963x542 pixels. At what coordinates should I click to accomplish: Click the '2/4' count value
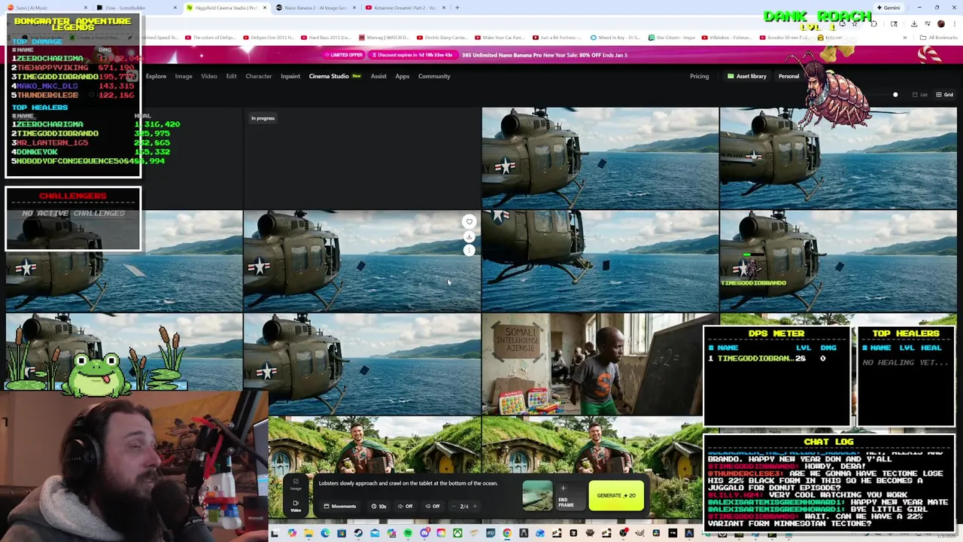point(464,506)
